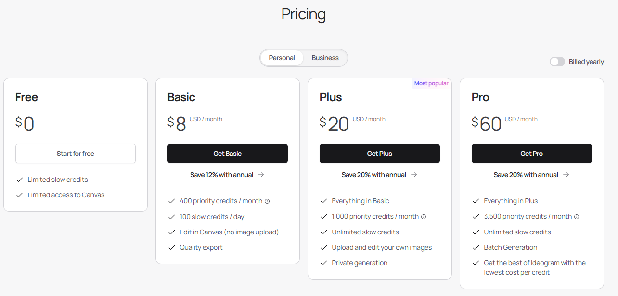Image resolution: width=618 pixels, height=296 pixels.
Task: Subscribe via the Get Plus button
Action: click(380, 154)
